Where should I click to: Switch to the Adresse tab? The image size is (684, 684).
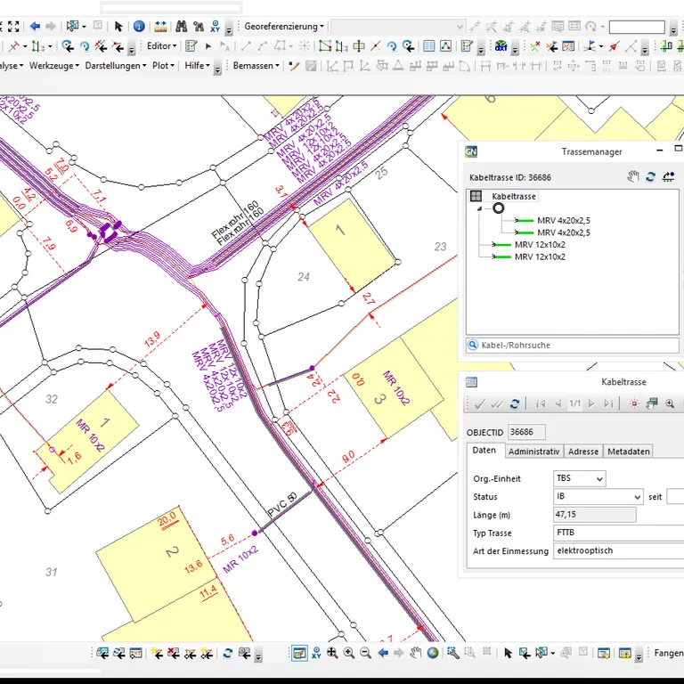[x=583, y=452]
